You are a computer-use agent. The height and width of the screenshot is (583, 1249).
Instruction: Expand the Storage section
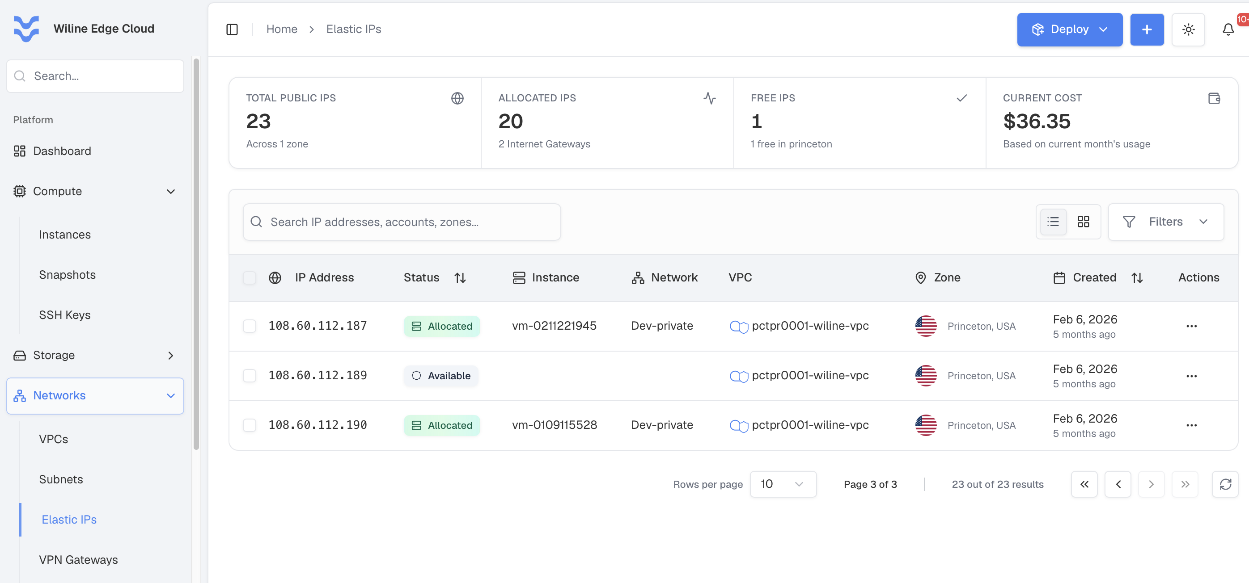[x=95, y=356]
